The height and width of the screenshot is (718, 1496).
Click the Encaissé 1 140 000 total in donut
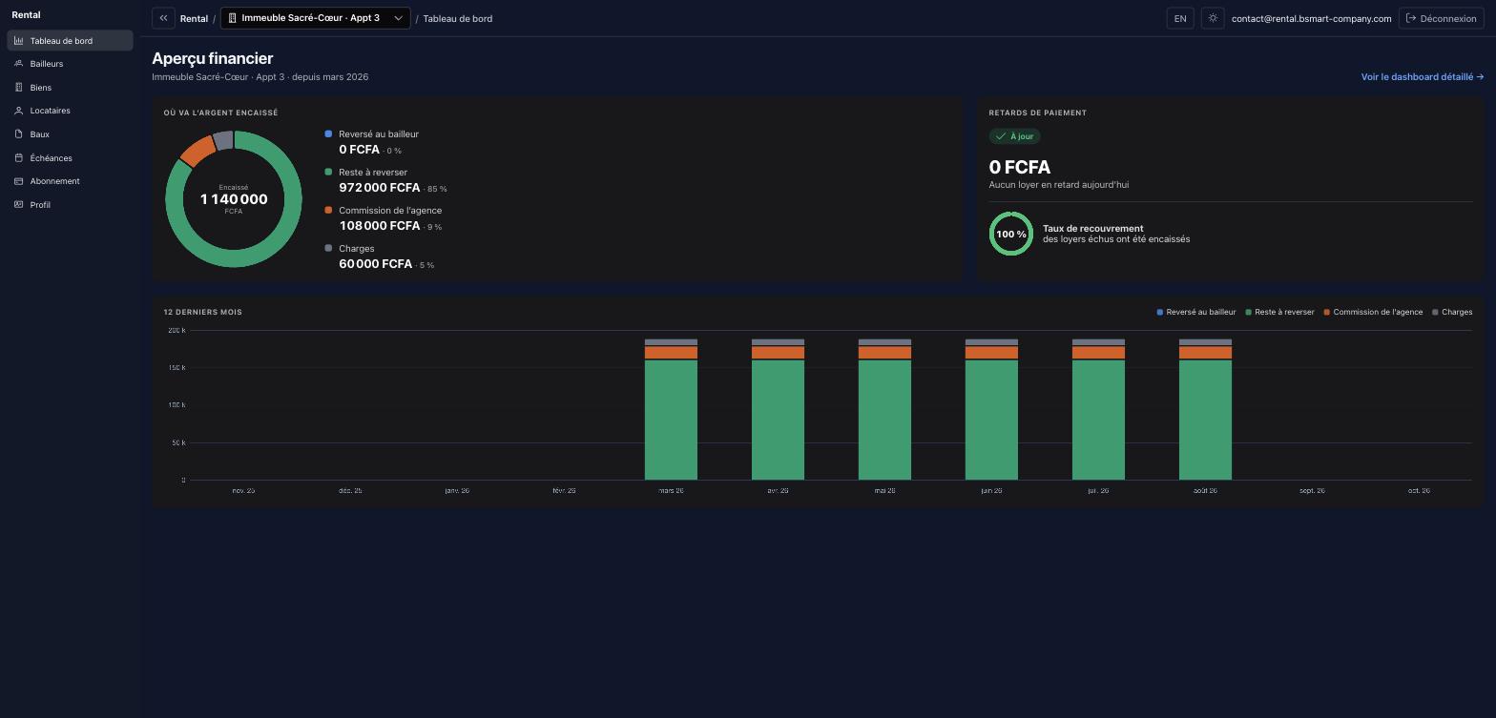point(234,198)
